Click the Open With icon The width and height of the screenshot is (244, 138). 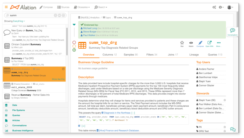[209, 43]
